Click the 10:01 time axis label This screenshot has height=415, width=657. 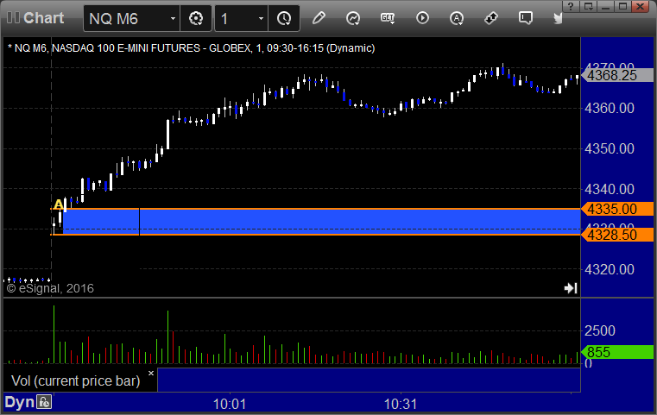pyautogui.click(x=230, y=404)
